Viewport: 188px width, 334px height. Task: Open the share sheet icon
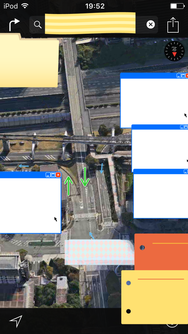pyautogui.click(x=173, y=25)
